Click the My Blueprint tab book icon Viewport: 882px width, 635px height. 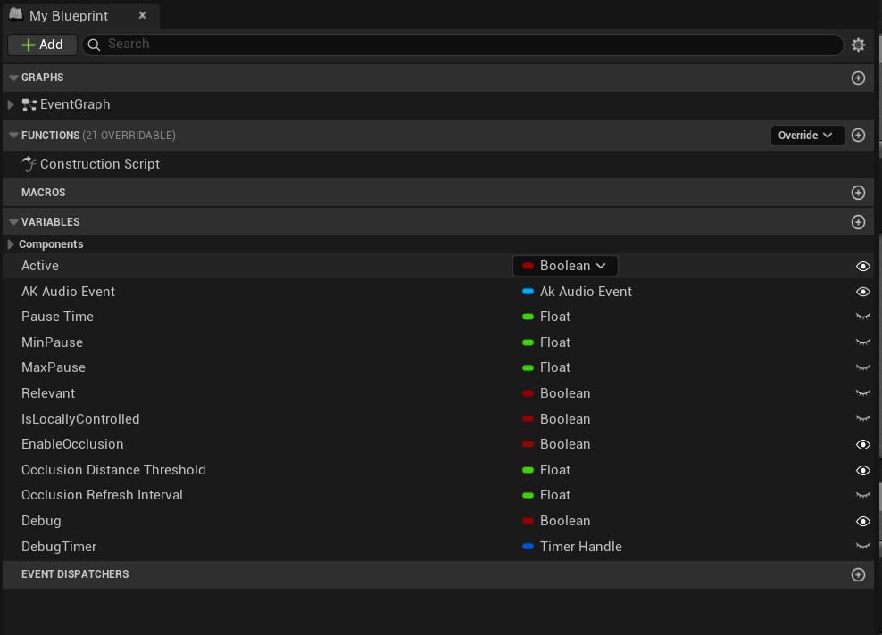16,14
